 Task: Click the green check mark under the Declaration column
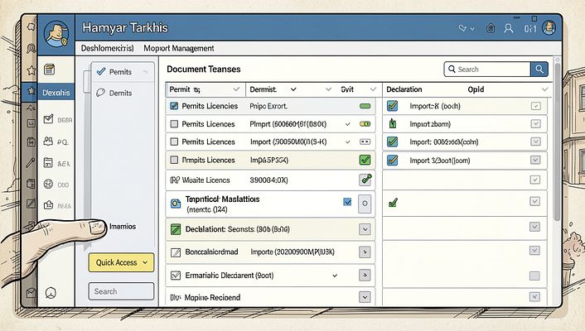click(x=393, y=203)
